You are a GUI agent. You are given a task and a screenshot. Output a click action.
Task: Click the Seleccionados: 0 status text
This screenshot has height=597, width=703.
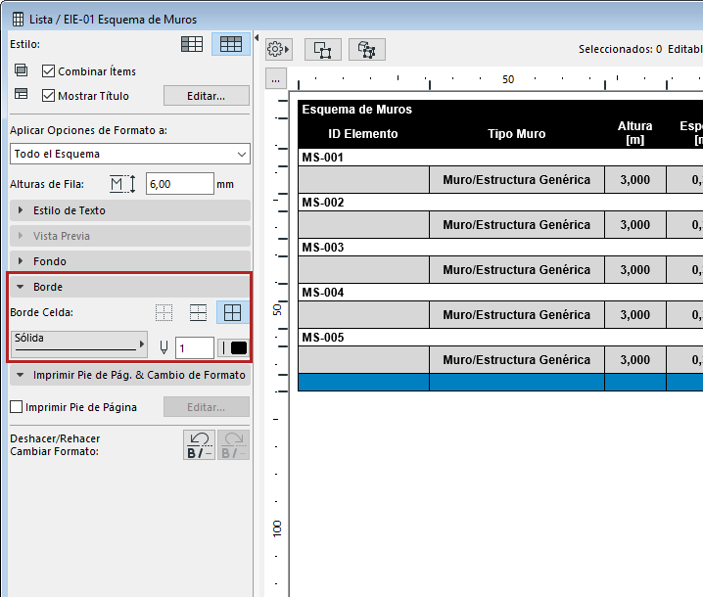(x=620, y=49)
